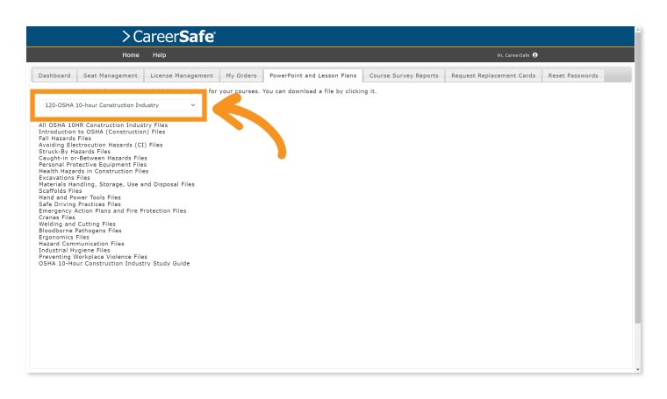Switch to the Seat Management tab

tap(111, 75)
